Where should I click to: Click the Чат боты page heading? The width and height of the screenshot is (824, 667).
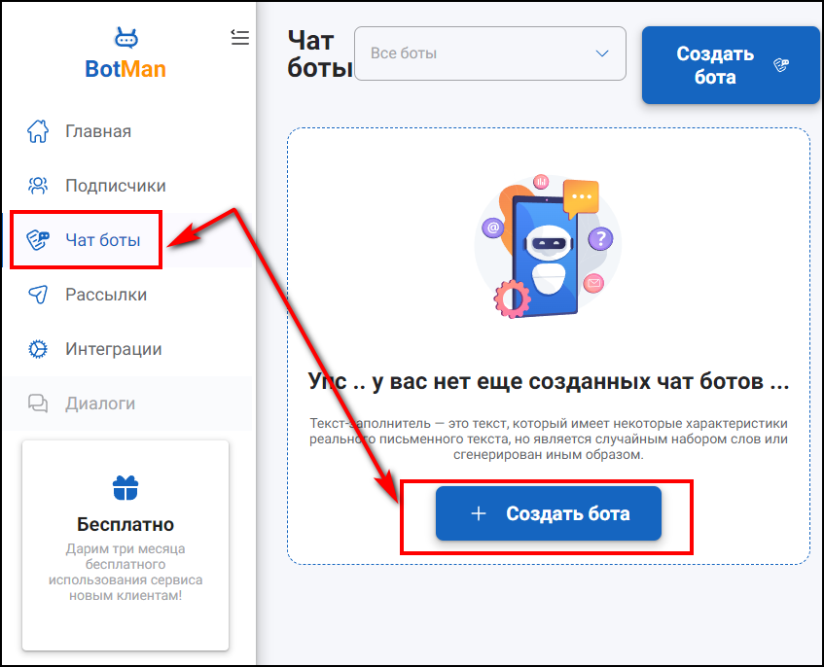tap(319, 54)
